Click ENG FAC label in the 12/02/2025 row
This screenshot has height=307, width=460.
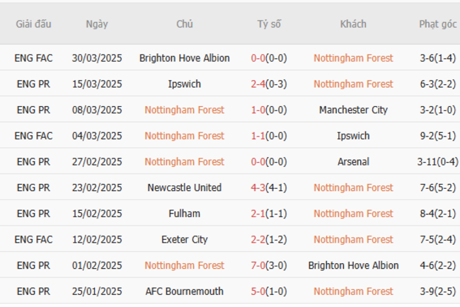click(33, 240)
